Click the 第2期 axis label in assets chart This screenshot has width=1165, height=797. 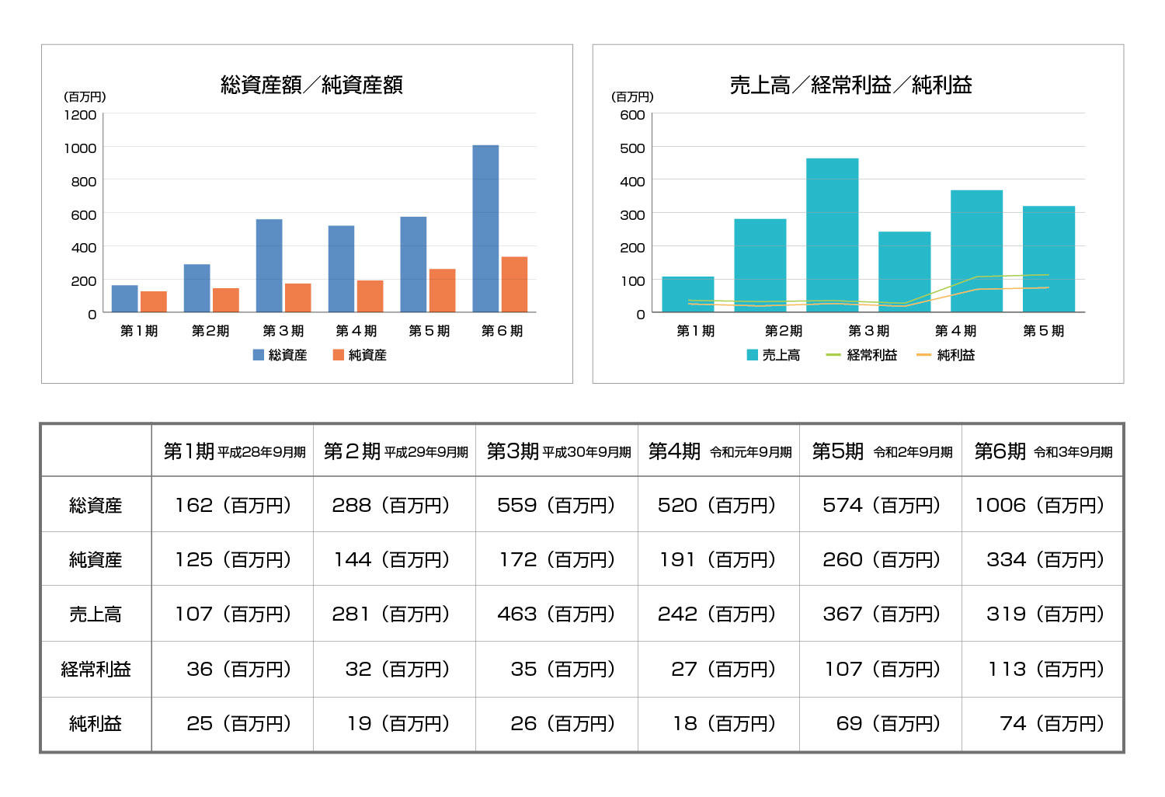tap(210, 331)
